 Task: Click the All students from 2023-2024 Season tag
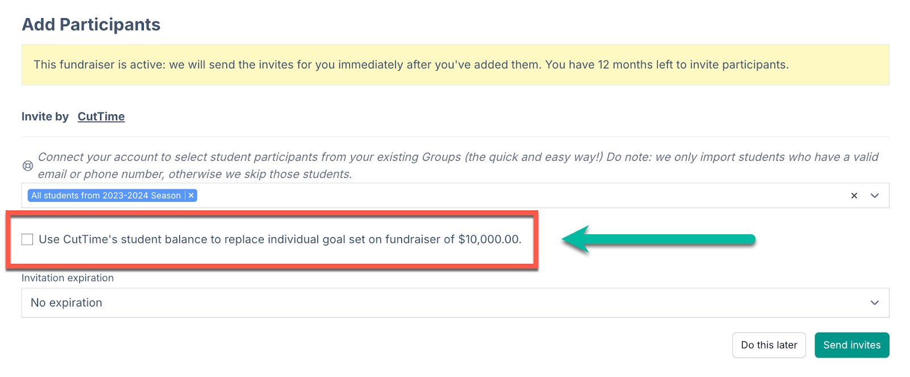(106, 196)
